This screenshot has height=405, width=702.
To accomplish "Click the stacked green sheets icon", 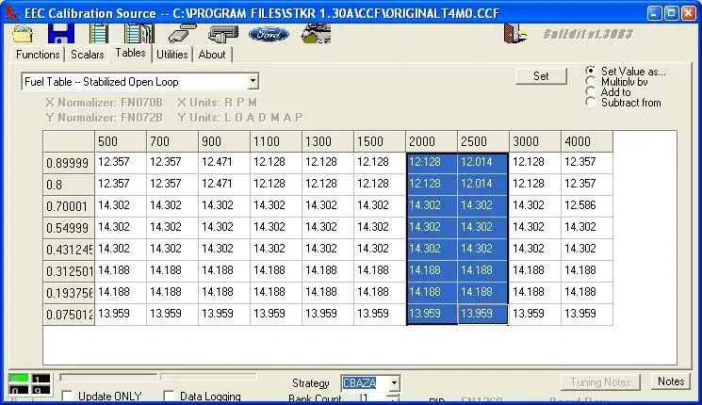I will click(139, 35).
